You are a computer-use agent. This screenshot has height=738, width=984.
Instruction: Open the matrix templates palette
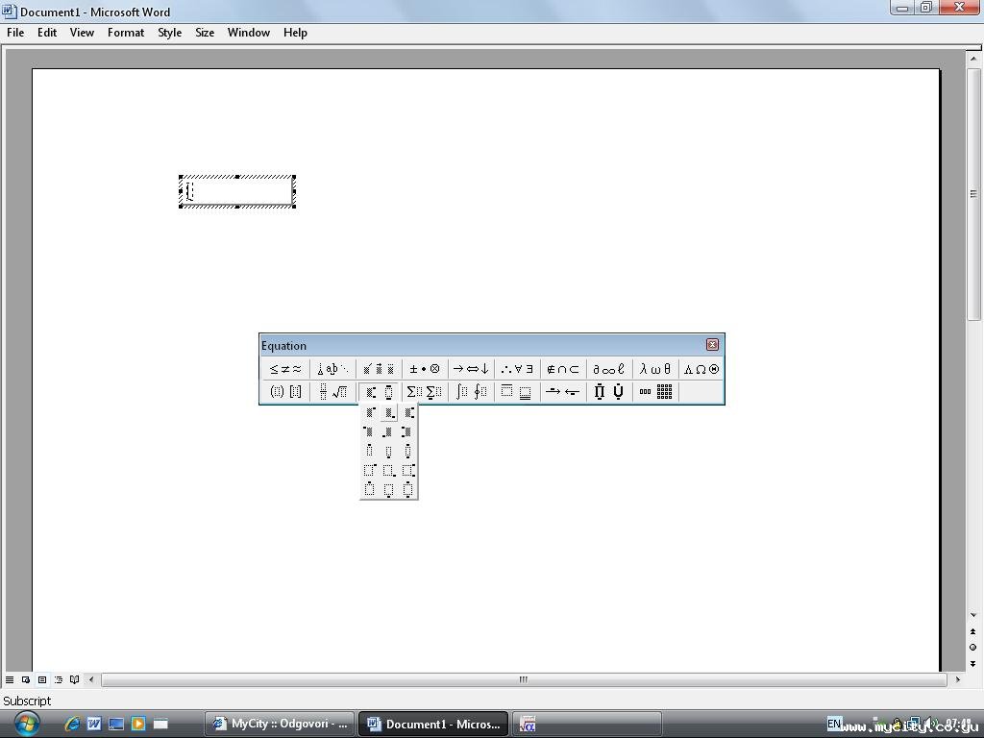tap(655, 392)
